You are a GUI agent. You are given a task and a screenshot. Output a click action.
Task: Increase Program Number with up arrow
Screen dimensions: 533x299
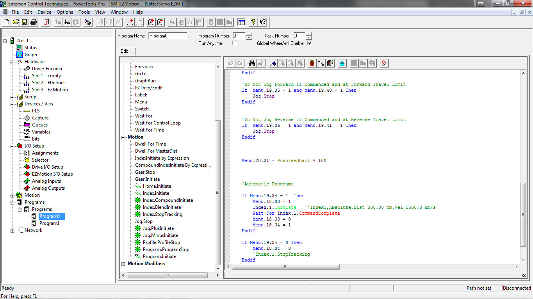(x=249, y=34)
